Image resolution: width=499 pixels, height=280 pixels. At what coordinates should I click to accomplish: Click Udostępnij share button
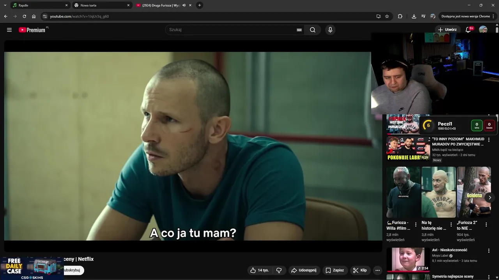tap(304, 270)
